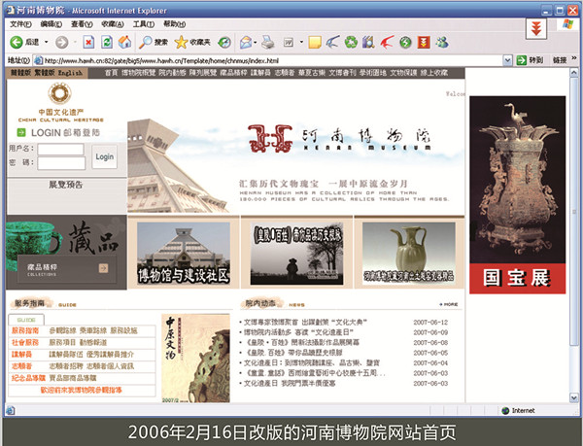The height and width of the screenshot is (446, 583).
Task: Select the GUIDE tab under 服务指南
Action: pos(26,320)
